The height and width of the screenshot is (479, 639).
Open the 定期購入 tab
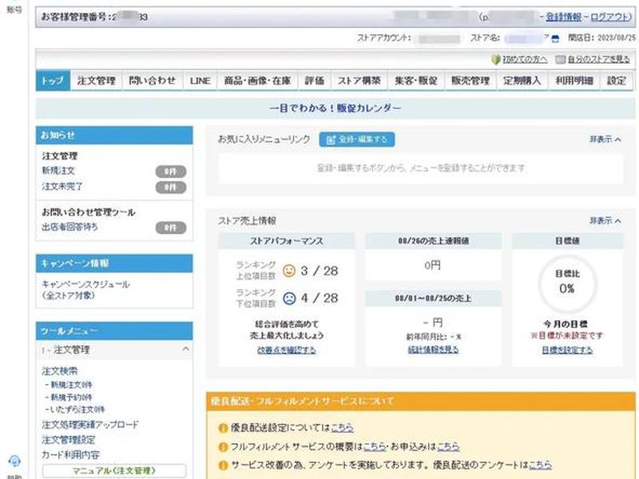(522, 81)
